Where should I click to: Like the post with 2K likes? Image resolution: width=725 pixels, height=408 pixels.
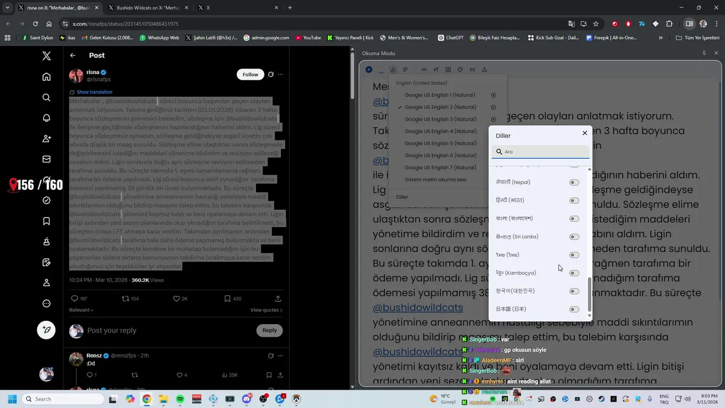pos(180,298)
